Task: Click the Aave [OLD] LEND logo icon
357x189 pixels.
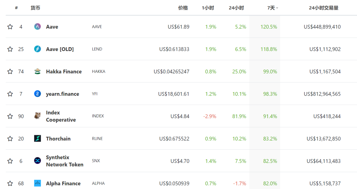Action: (x=37, y=49)
